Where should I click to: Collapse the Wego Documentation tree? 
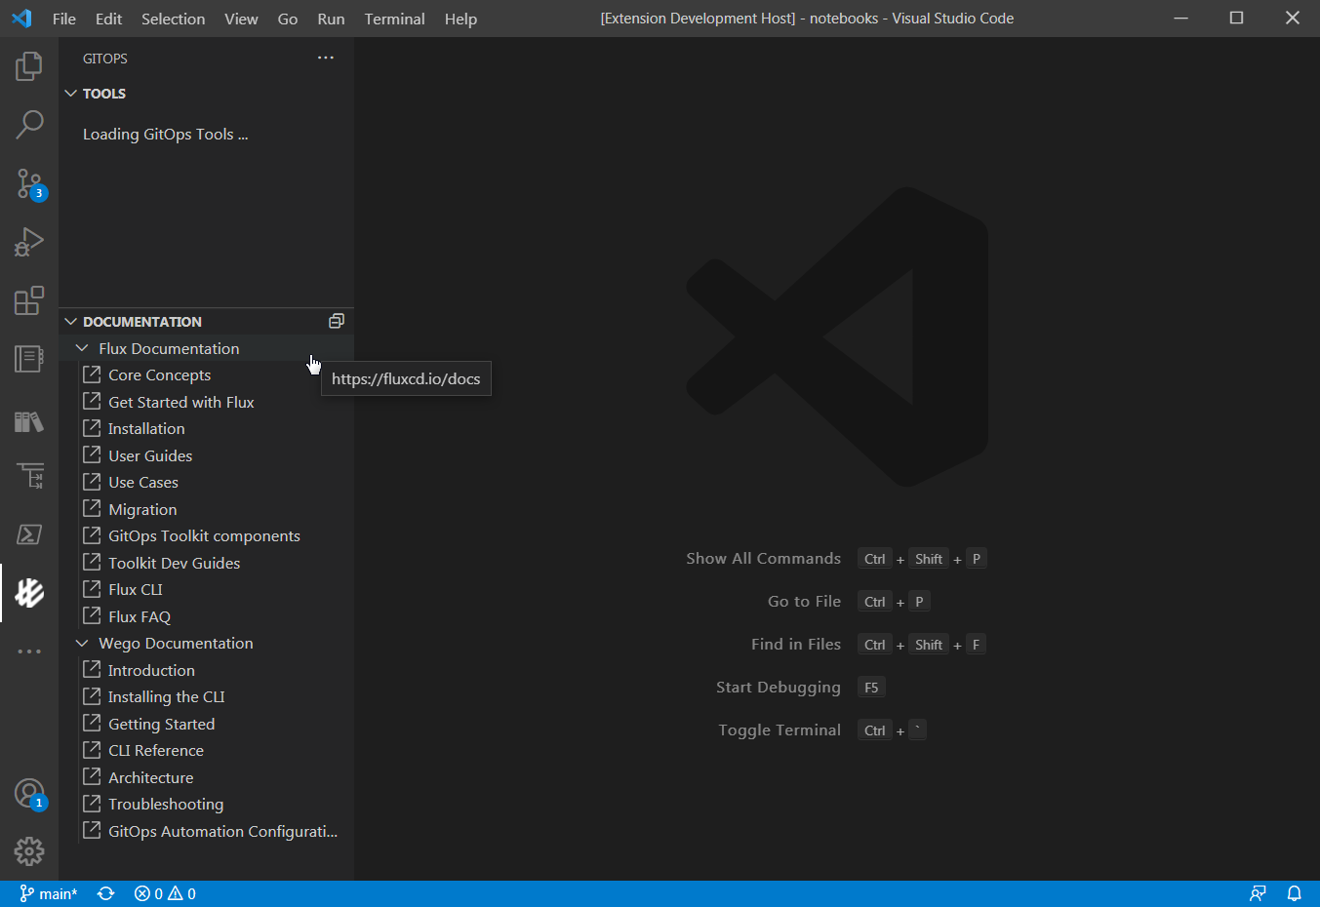pos(82,643)
